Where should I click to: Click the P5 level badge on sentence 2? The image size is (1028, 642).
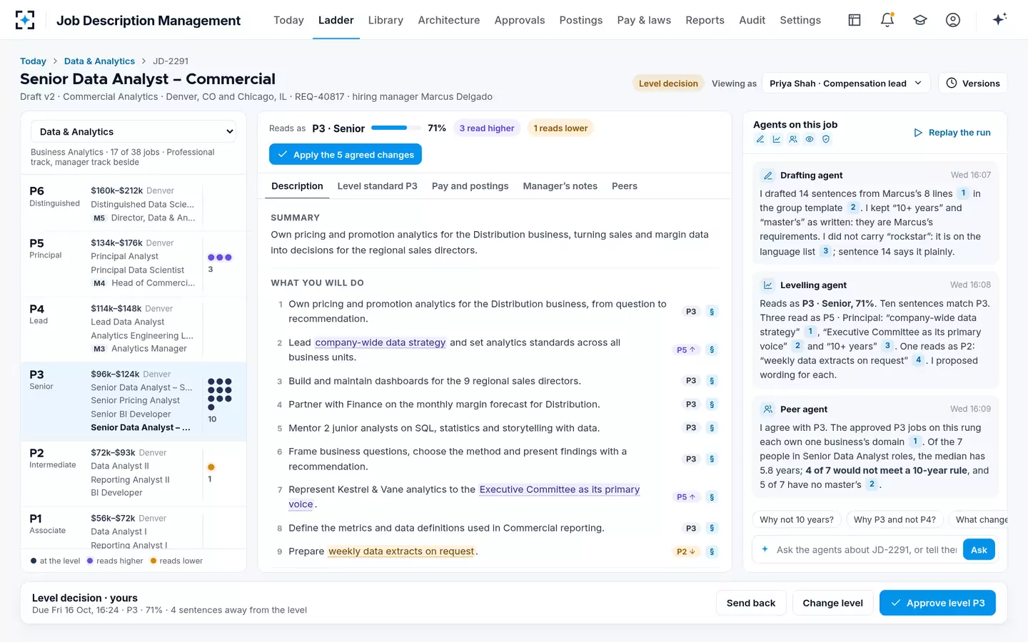686,350
